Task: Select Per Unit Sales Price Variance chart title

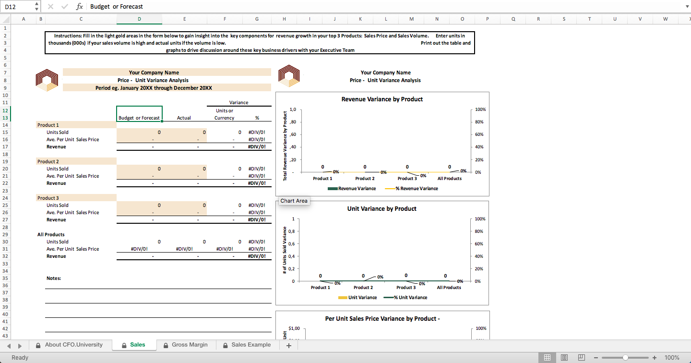Action: click(x=382, y=318)
